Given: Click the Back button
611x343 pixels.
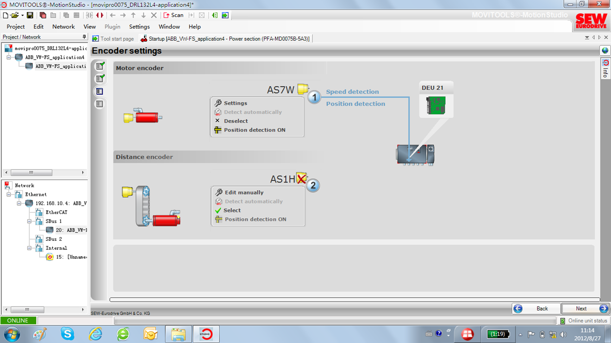Looking at the screenshot, I should tap(536, 309).
